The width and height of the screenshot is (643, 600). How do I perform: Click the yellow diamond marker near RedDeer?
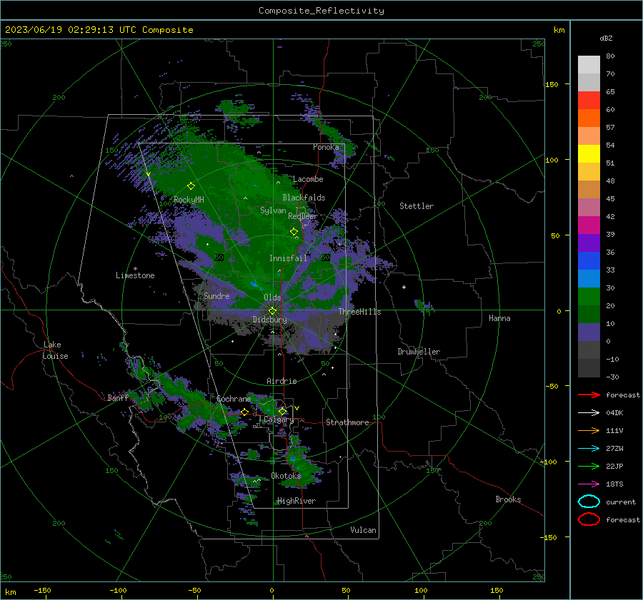pos(294,232)
